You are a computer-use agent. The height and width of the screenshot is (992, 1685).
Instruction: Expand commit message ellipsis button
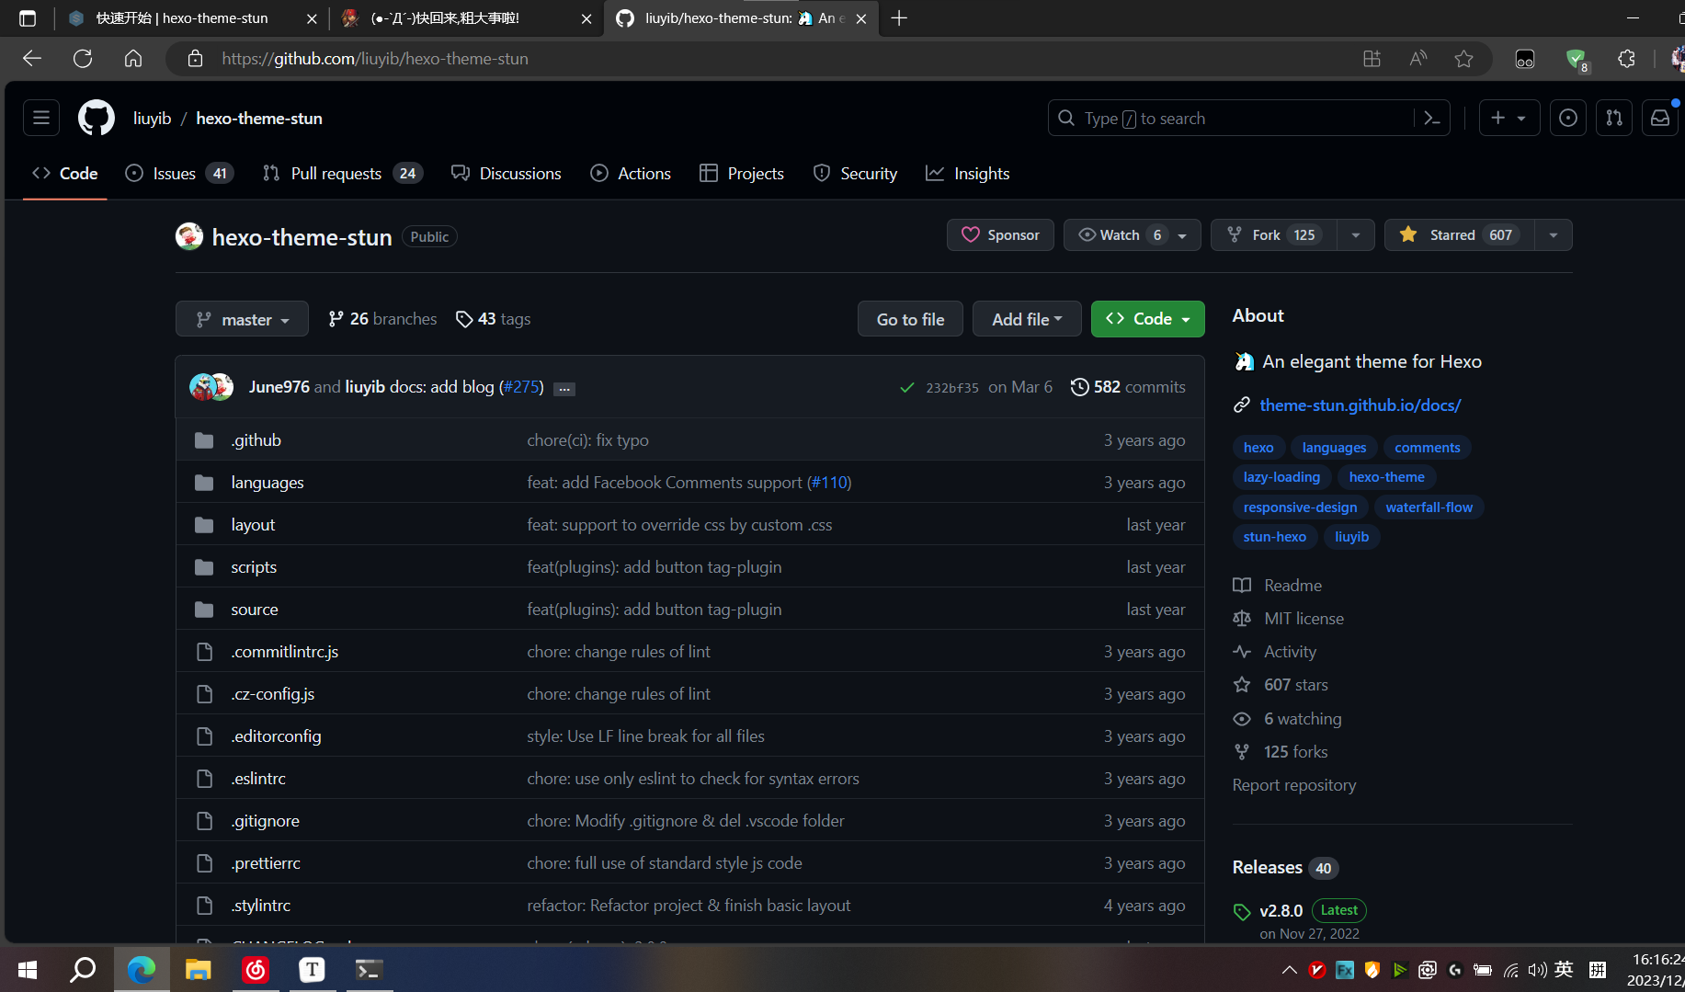click(x=564, y=389)
